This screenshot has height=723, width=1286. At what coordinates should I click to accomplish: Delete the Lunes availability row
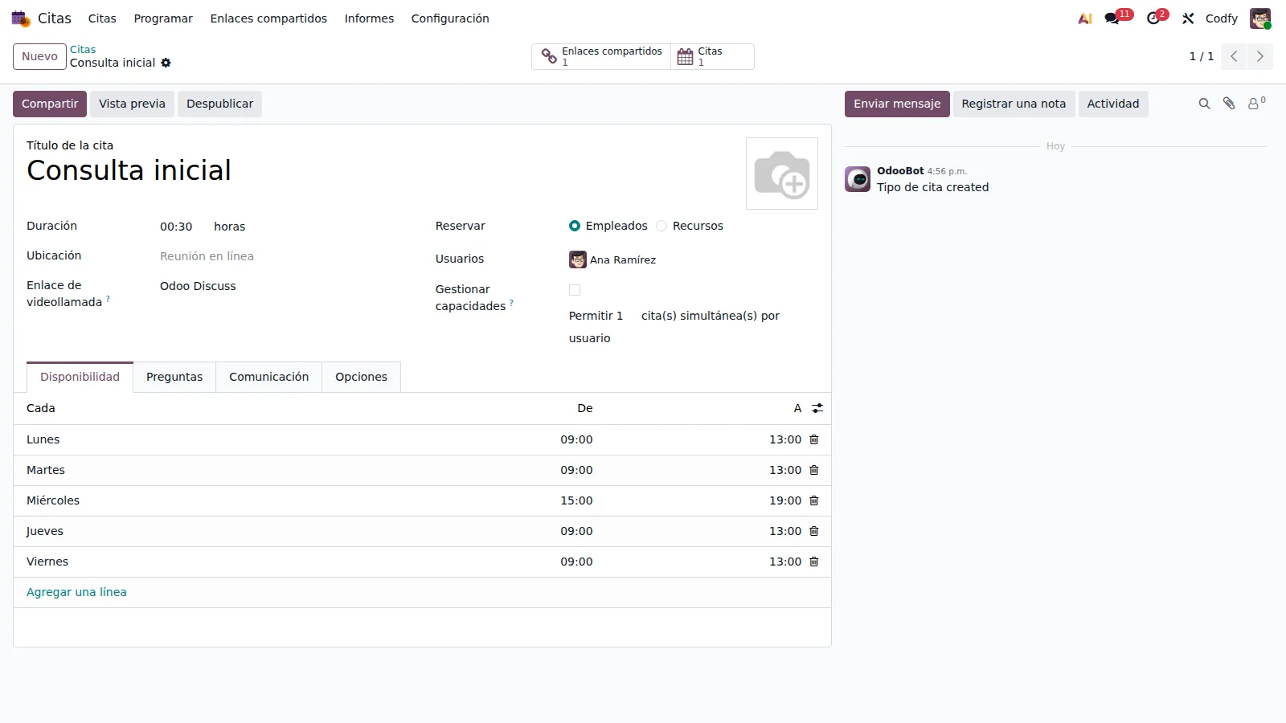pyautogui.click(x=814, y=439)
